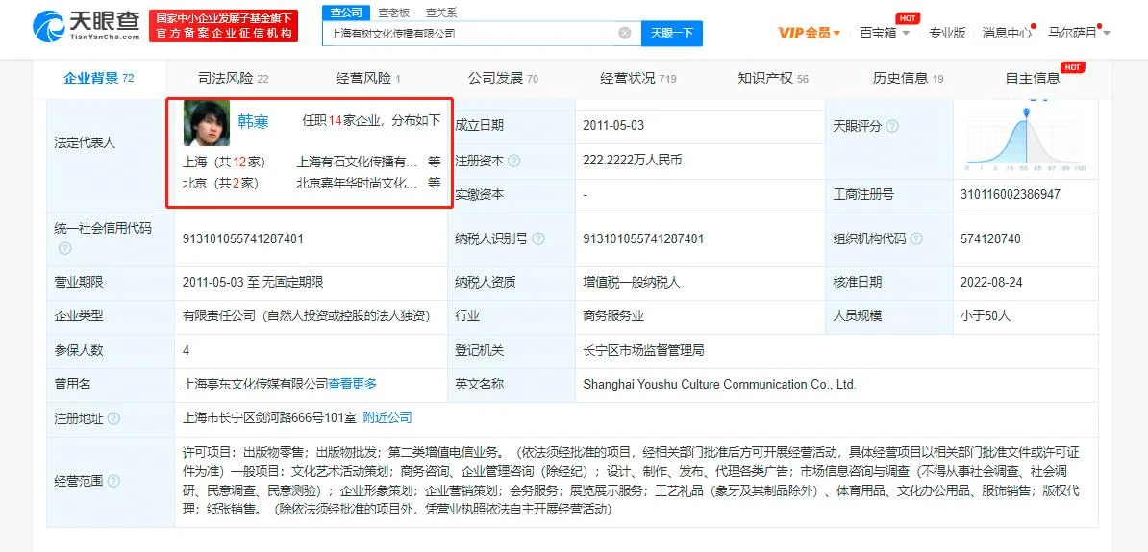
Task: Click the official credit agency red banner
Action: pyautogui.click(x=223, y=26)
